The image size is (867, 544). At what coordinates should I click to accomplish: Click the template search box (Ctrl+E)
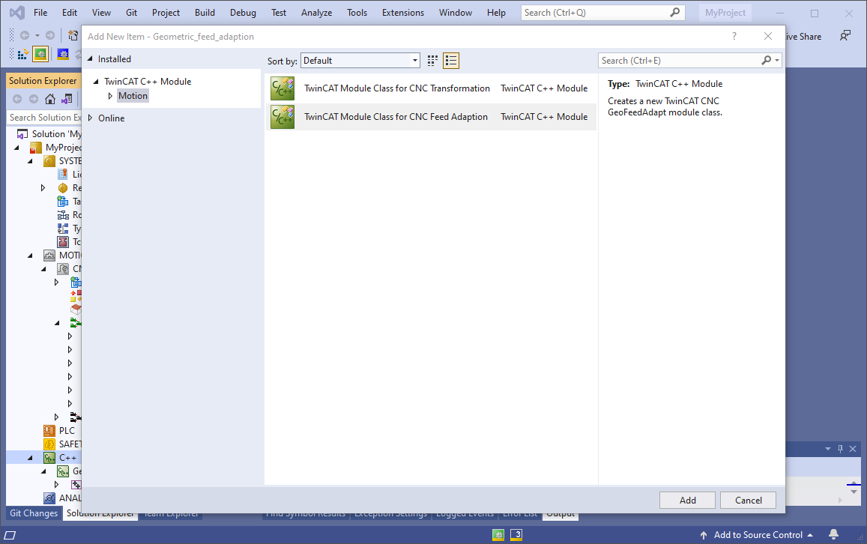[x=680, y=61]
